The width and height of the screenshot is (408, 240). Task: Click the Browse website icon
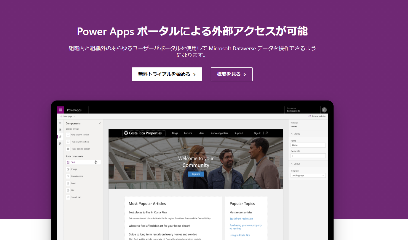pos(310,116)
